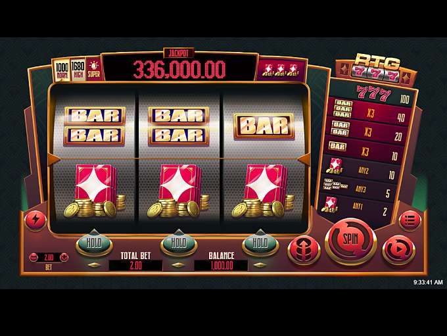
Task: Click the red lightning bolt turbo icon
Action: pyautogui.click(x=35, y=220)
